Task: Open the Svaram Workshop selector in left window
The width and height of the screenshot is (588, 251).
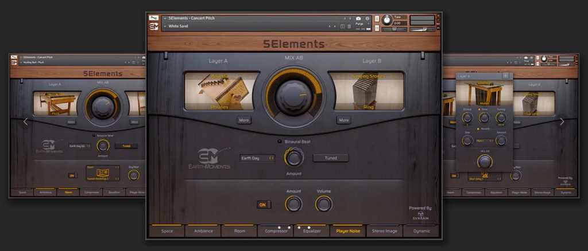Action: pyautogui.click(x=103, y=179)
